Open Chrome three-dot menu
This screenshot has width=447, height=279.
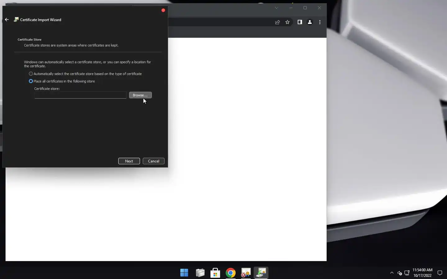tap(320, 22)
